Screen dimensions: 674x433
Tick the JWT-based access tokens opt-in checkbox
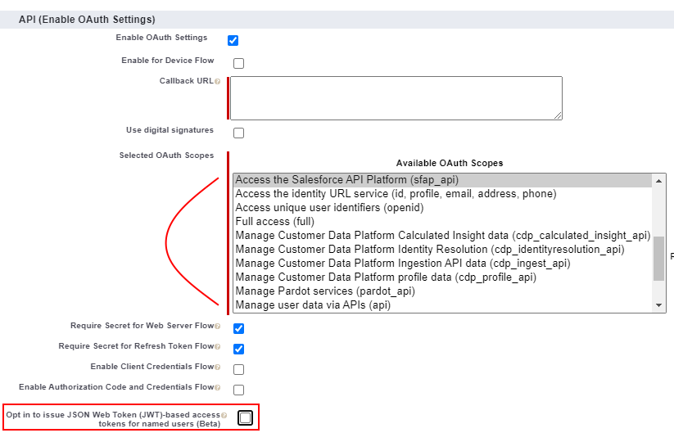coord(246,418)
